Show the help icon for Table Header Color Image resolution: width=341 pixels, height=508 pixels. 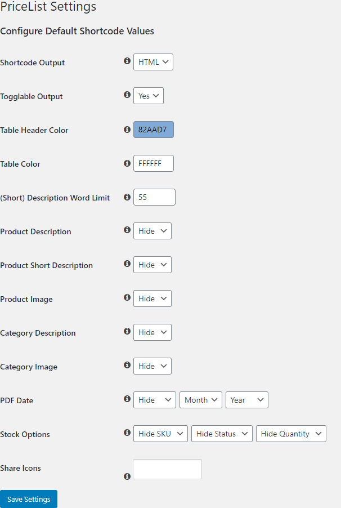[127, 130]
